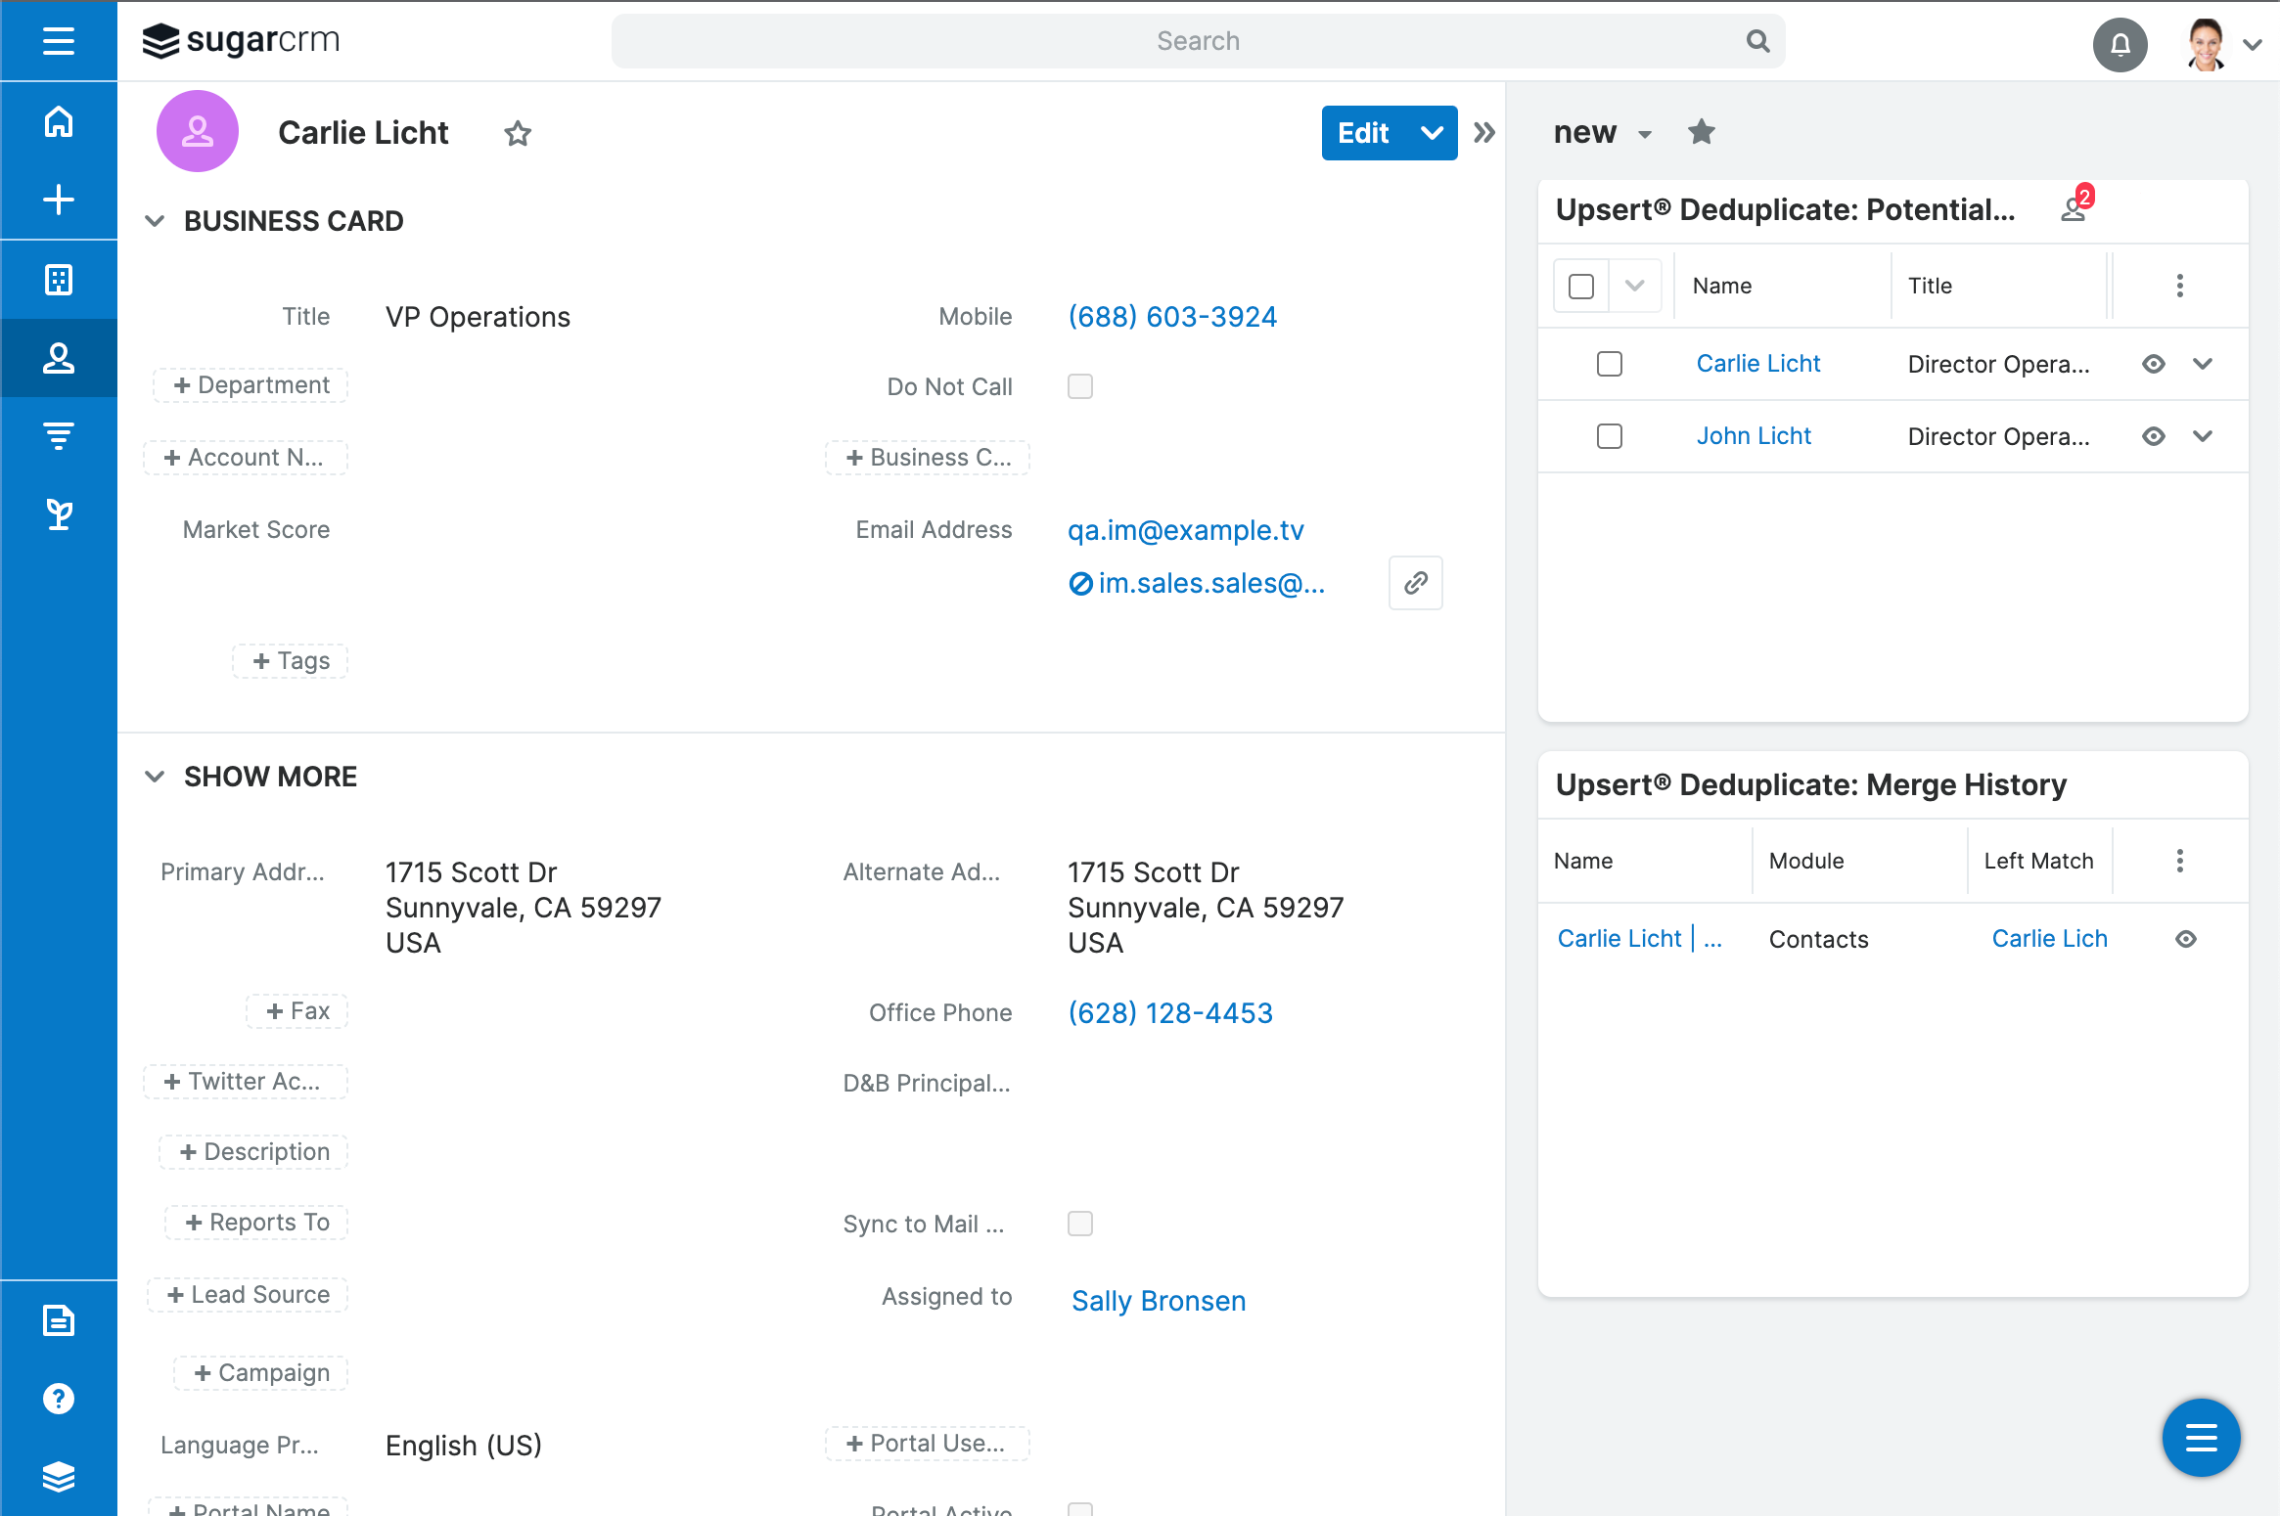This screenshot has width=2280, height=1516.
Task: Create a new record using plus icon
Action: click(59, 200)
